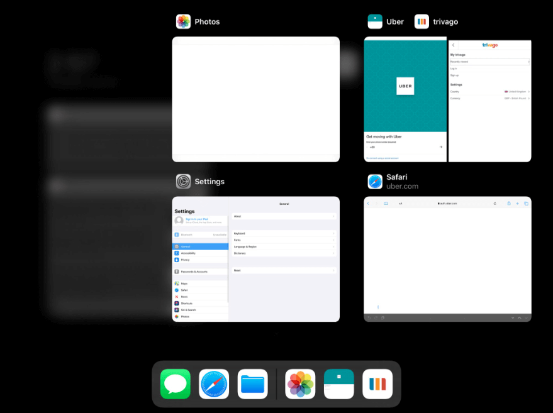This screenshot has width=553, height=413.
Task: Click the tabs overview icon in Safari
Action: pos(526,203)
